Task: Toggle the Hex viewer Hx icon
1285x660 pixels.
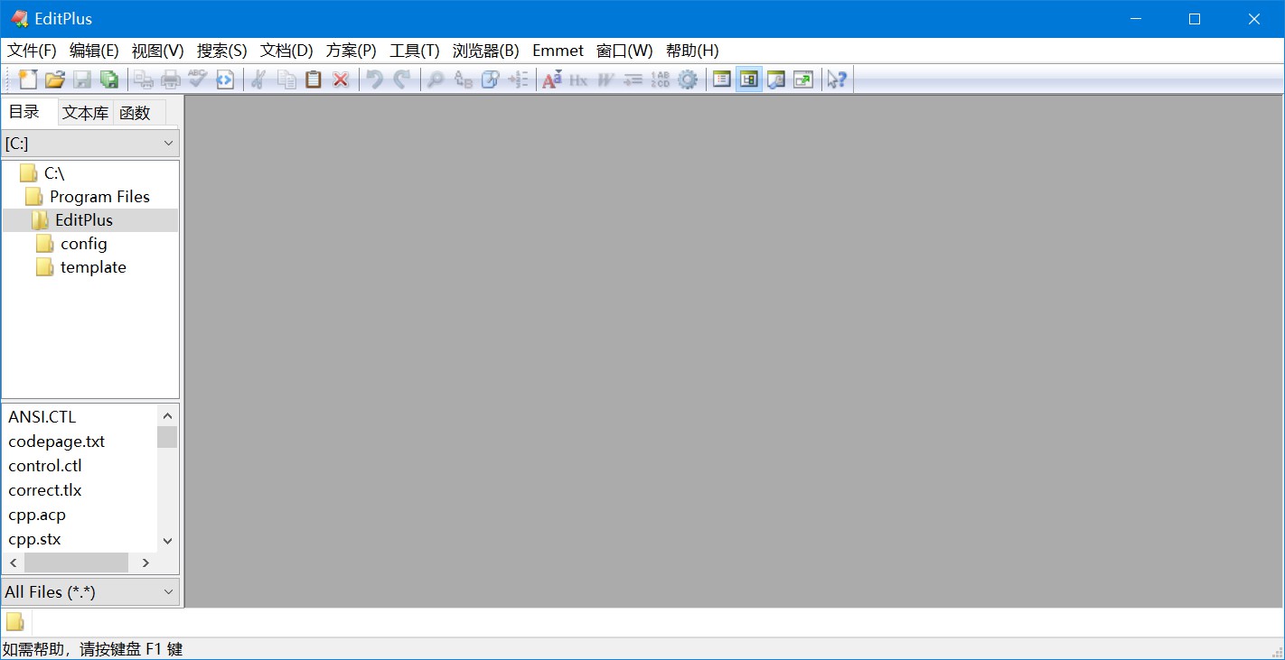Action: click(x=578, y=79)
